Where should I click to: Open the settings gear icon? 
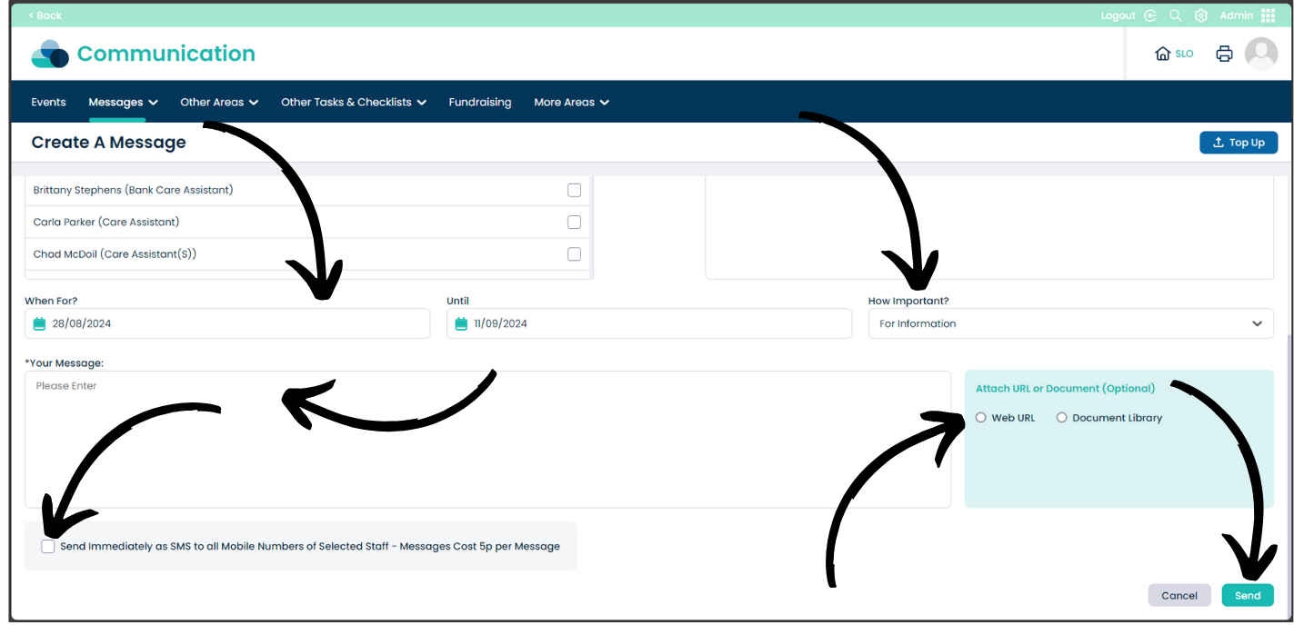(x=1201, y=15)
